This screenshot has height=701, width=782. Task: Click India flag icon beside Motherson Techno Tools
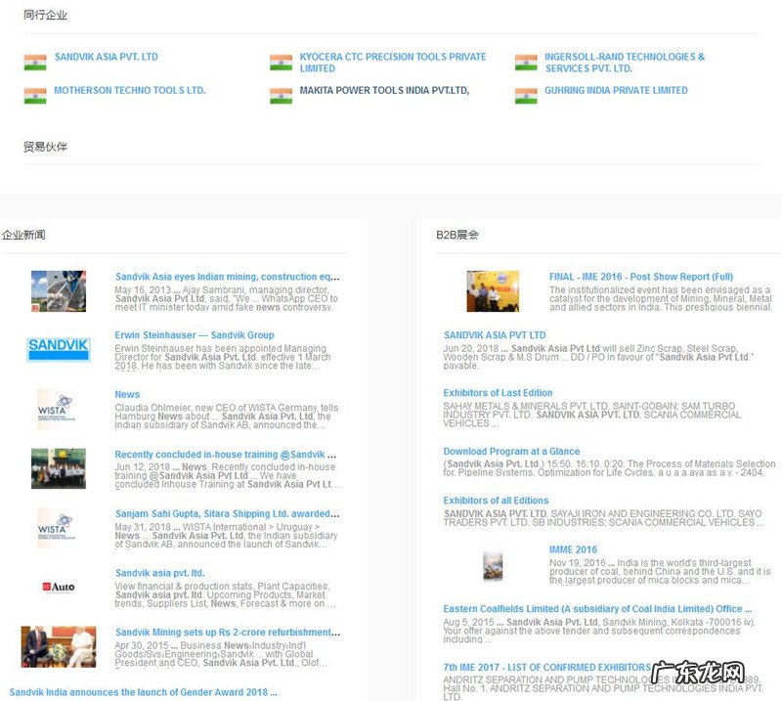pos(35,96)
